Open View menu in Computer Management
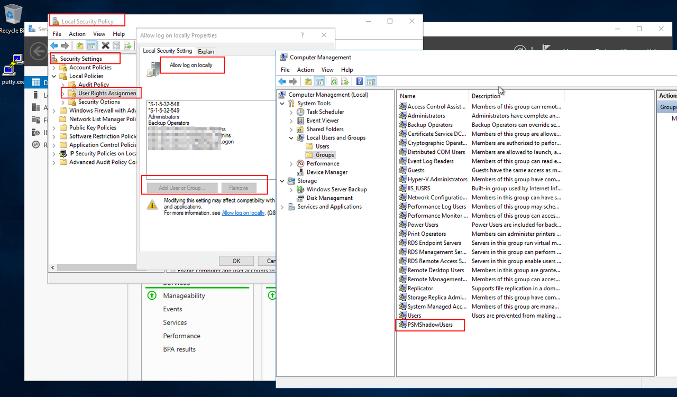This screenshot has height=397, width=677. coord(327,70)
